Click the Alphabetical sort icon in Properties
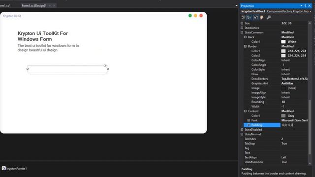315x177 pixels. pos(249,18)
